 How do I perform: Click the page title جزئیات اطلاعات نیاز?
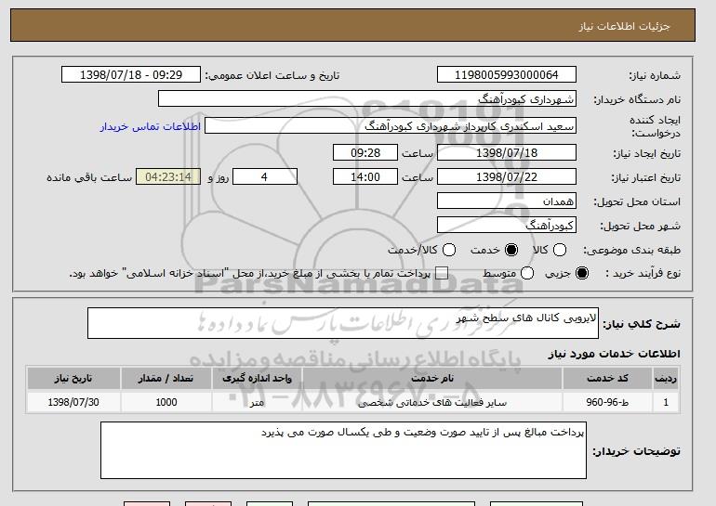coord(624,26)
